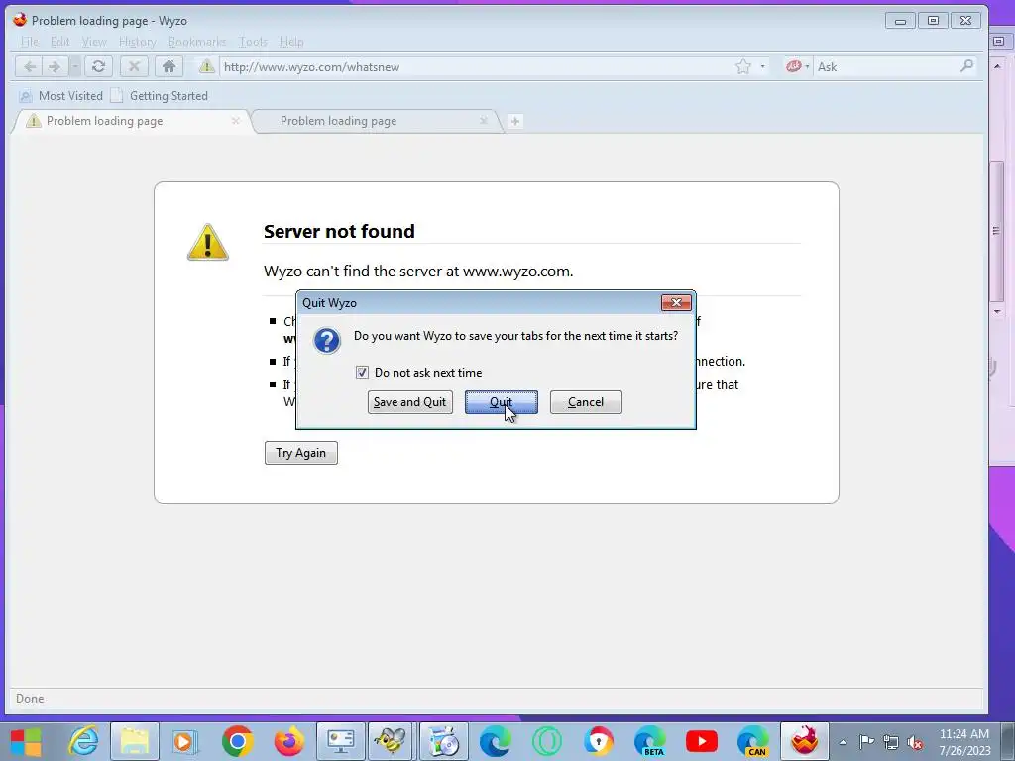This screenshot has height=761, width=1015.
Task: Click the Forward navigation arrow
Action: tap(56, 66)
